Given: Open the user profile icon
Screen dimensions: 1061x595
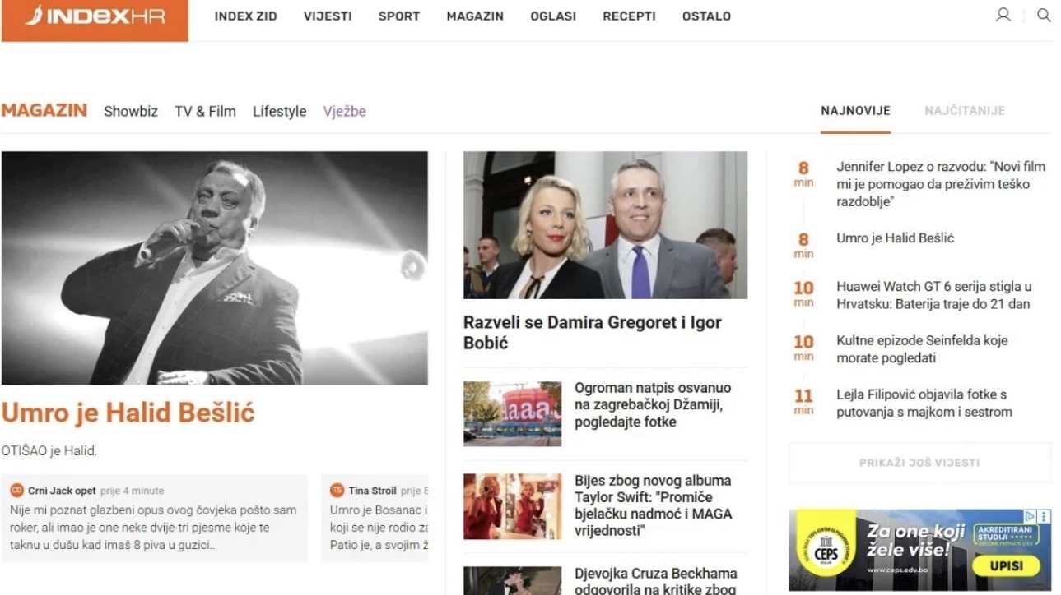Looking at the screenshot, I should [x=1003, y=15].
